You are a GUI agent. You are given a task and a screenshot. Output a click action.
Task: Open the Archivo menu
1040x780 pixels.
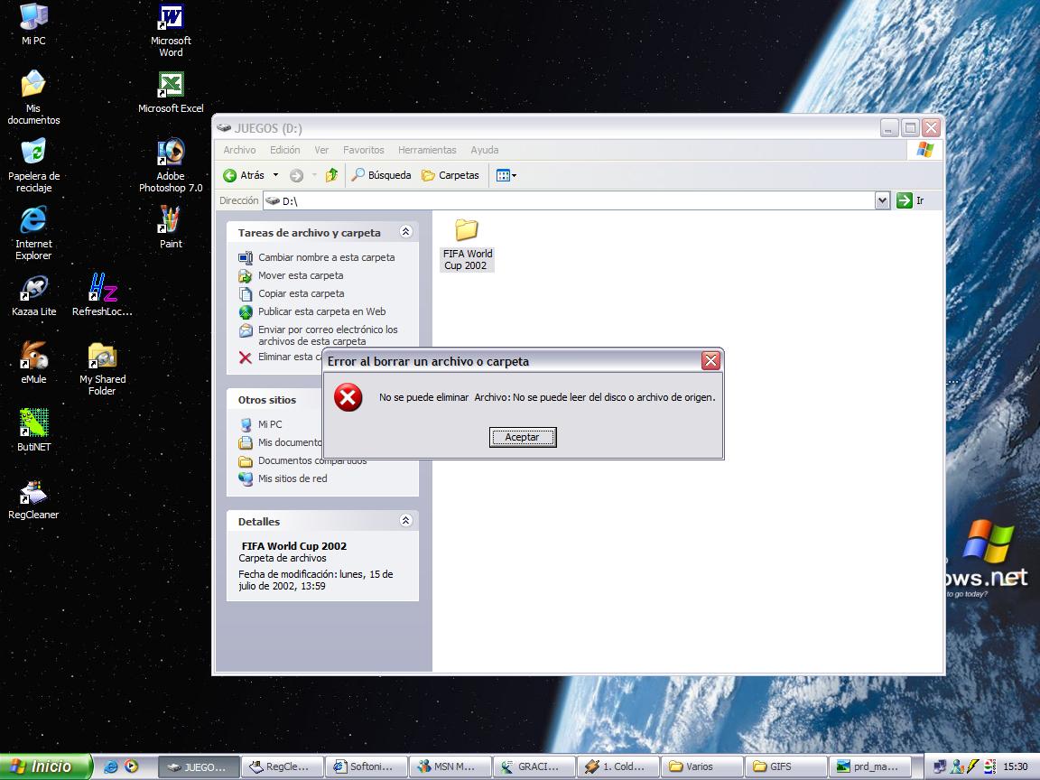coord(239,150)
